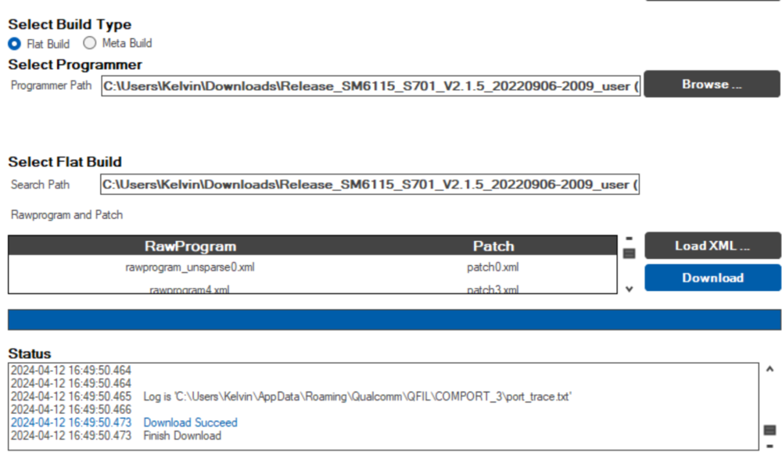Screen dimensions: 782x460
Task: Select the patch0.xml table cell
Action: coord(493,268)
